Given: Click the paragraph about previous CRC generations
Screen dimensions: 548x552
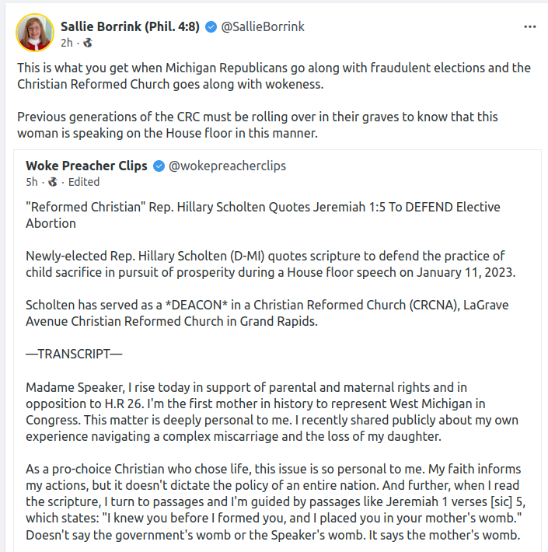Looking at the screenshot, I should [x=257, y=124].
